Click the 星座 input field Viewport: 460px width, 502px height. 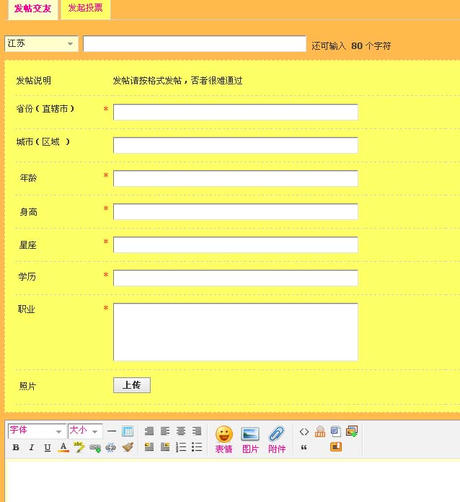tap(236, 245)
